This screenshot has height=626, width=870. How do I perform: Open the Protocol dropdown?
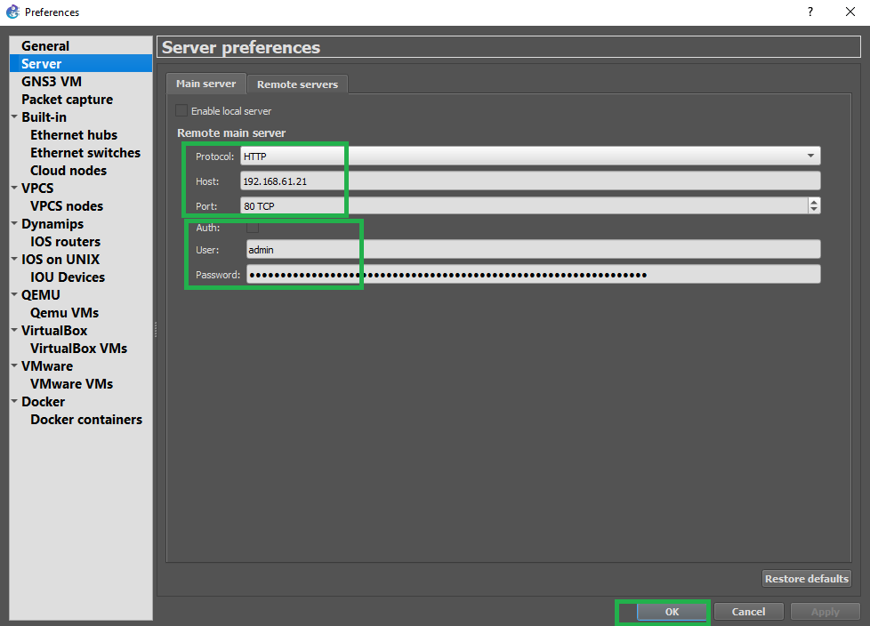[x=529, y=156]
